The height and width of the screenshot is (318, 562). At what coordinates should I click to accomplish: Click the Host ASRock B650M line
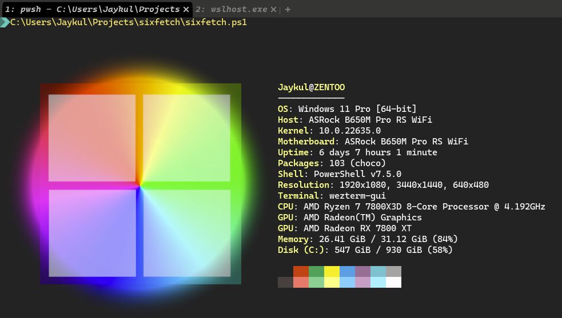[355, 120]
